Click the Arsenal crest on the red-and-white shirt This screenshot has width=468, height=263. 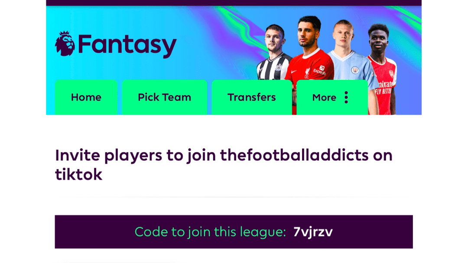pyautogui.click(x=391, y=74)
